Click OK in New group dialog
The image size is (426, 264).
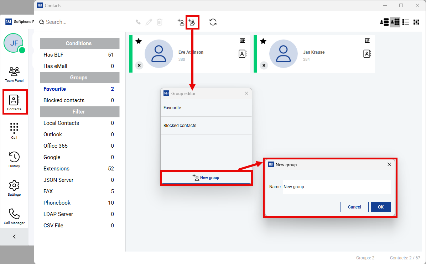380,207
